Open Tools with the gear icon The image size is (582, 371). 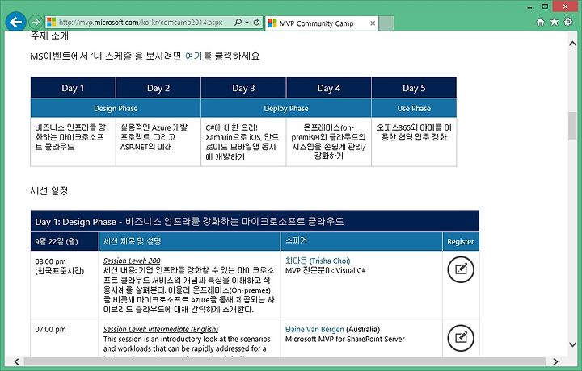(568, 22)
